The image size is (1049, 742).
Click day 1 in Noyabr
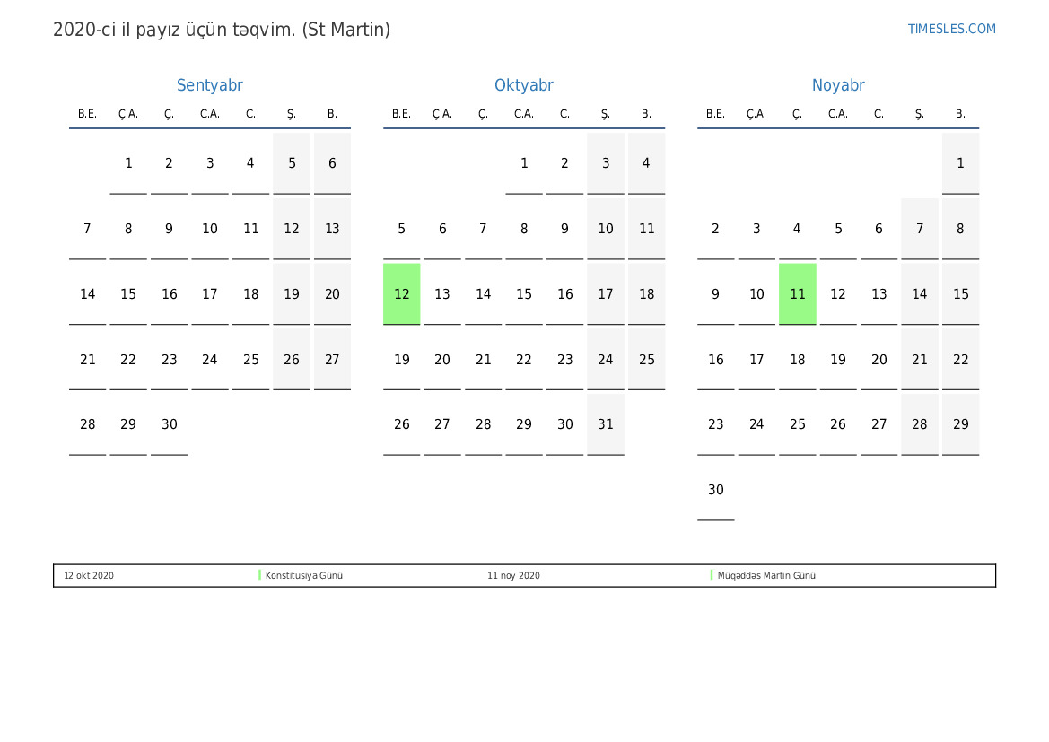pos(960,163)
